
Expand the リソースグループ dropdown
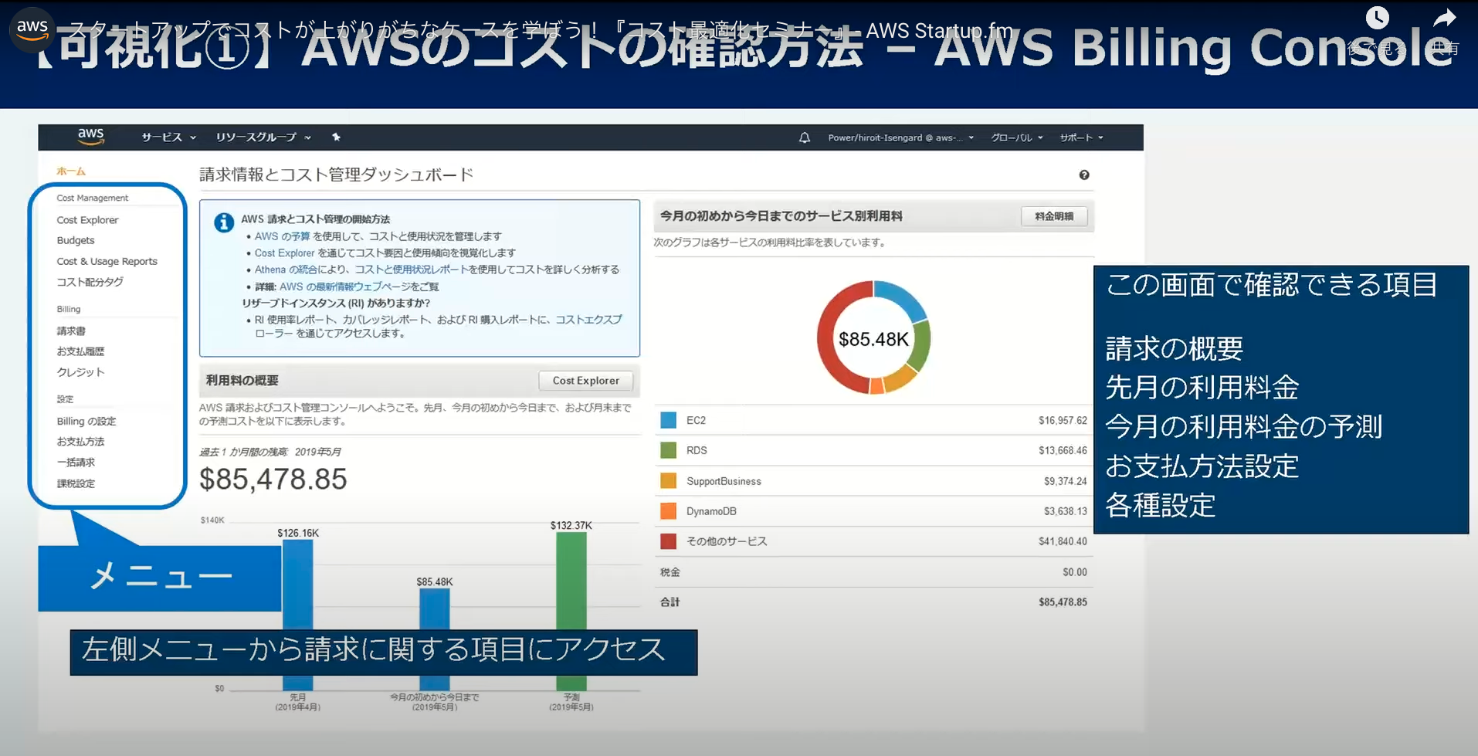[x=263, y=137]
